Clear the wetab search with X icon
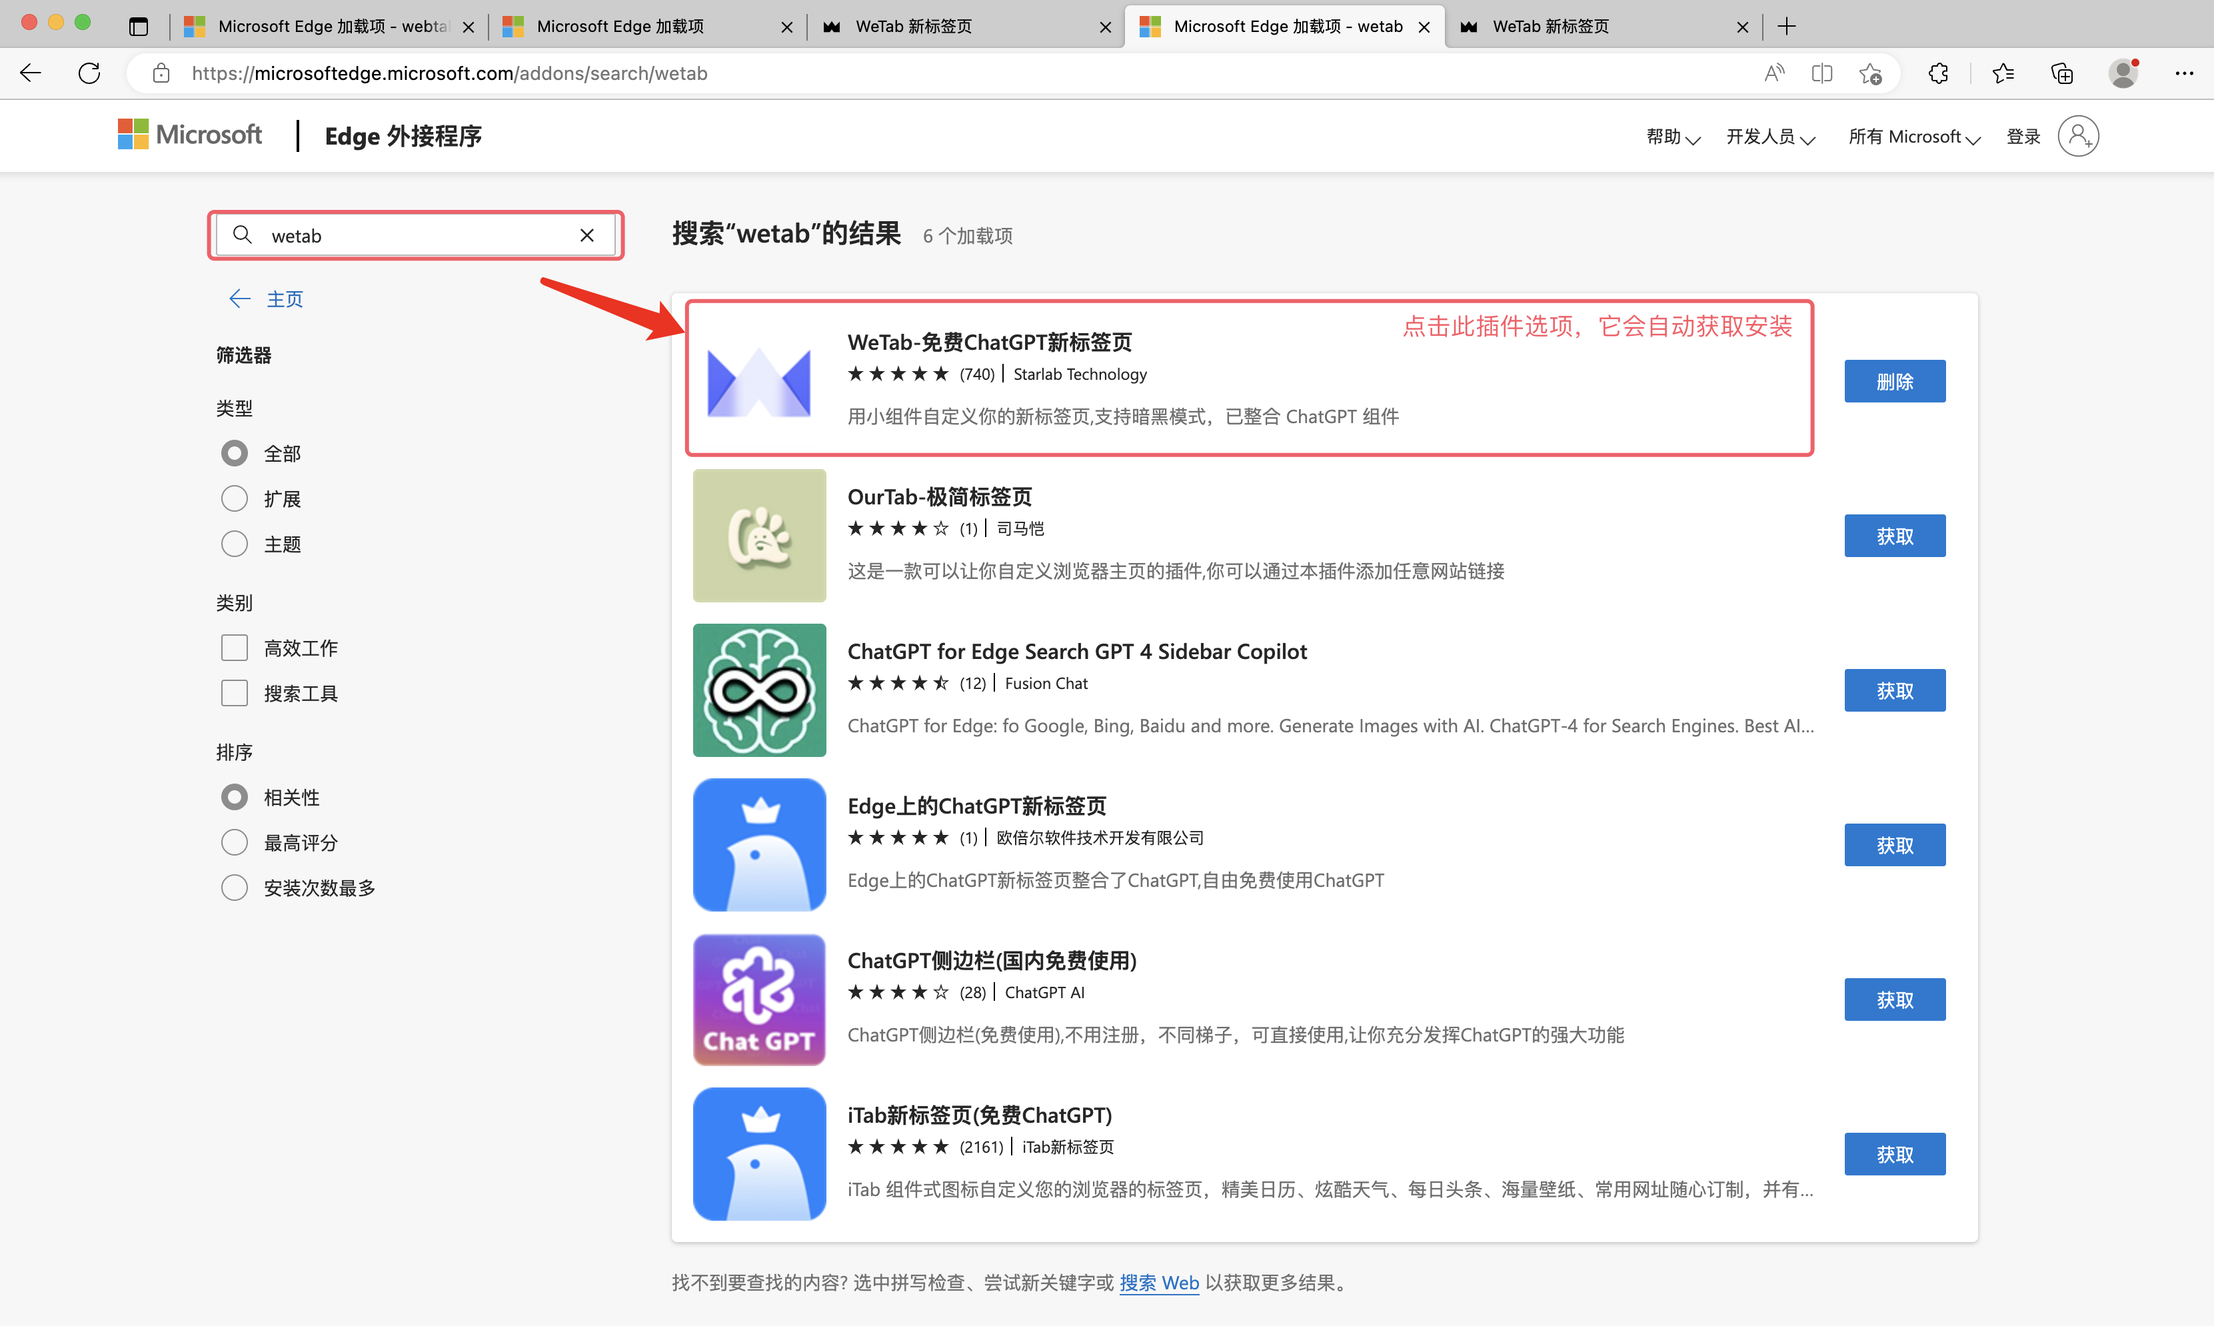This screenshot has width=2214, height=1326. point(587,235)
